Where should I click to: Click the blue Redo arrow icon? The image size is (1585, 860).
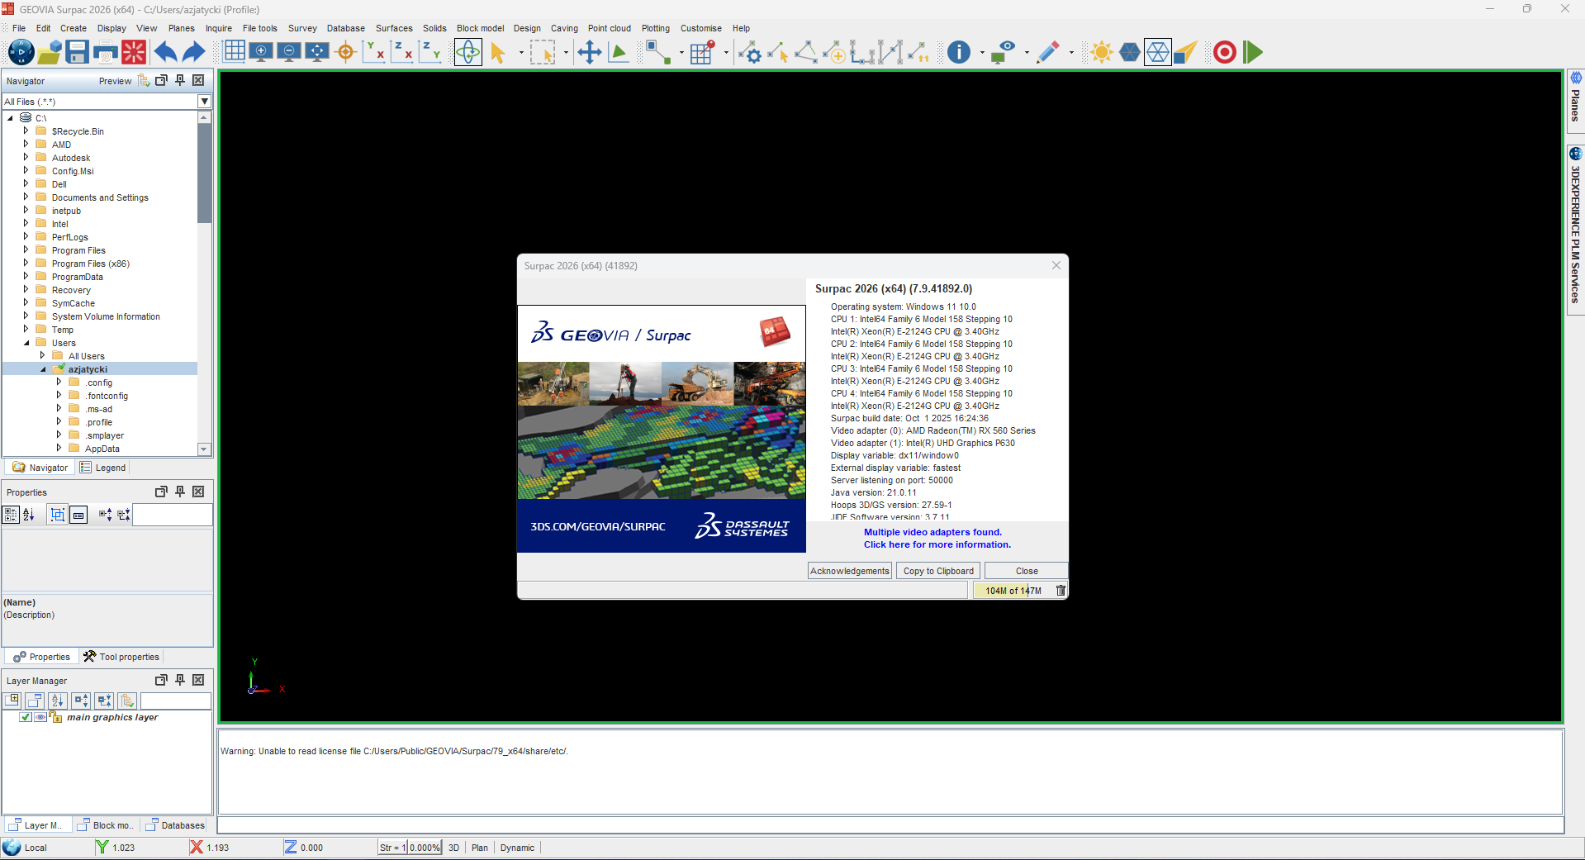pyautogui.click(x=193, y=52)
